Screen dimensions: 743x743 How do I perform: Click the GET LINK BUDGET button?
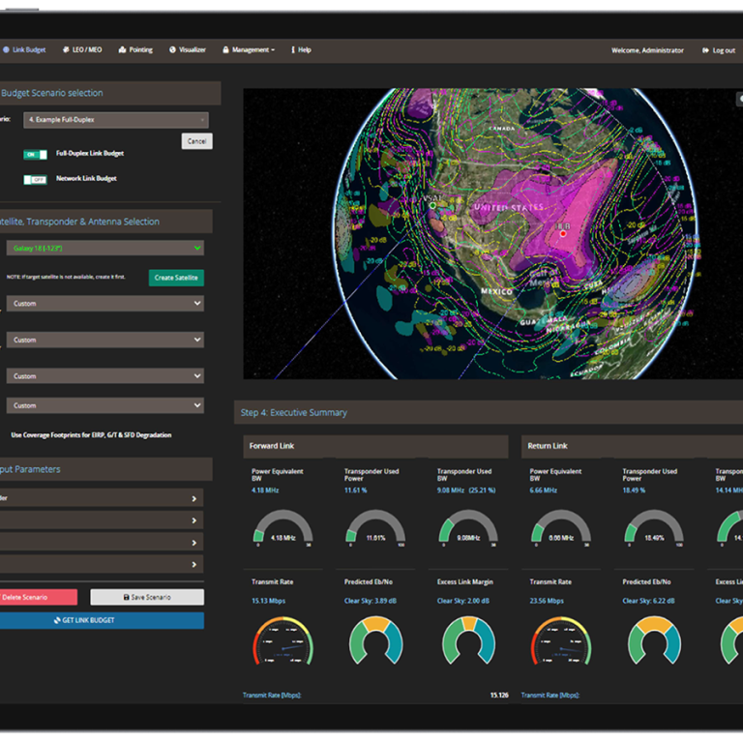[x=101, y=620]
